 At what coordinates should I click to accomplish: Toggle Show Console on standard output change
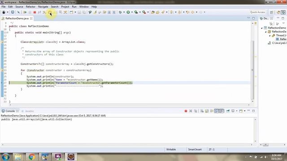217,111
